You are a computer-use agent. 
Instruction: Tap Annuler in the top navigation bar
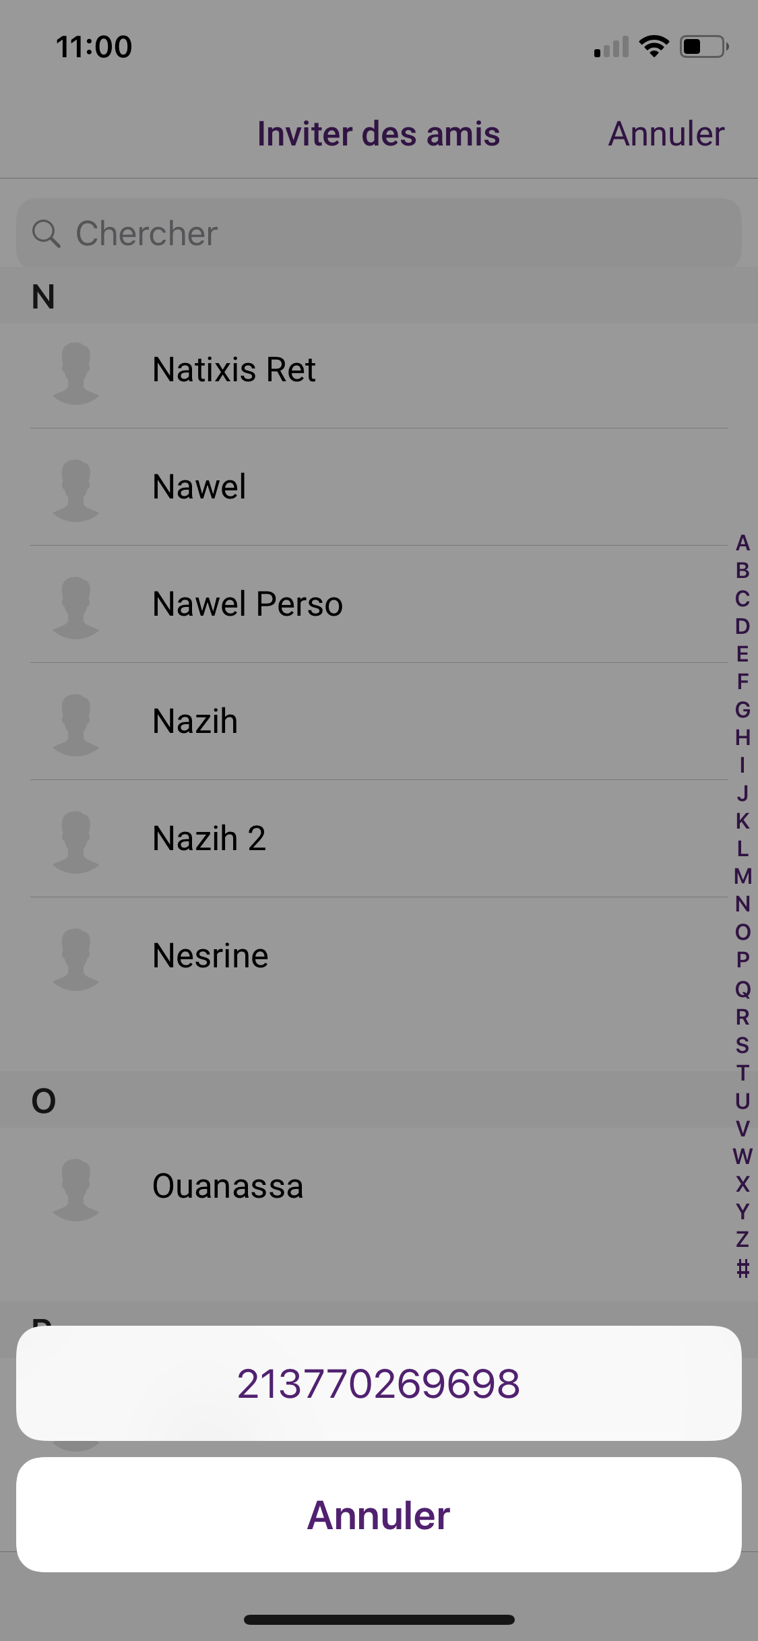pos(666,134)
